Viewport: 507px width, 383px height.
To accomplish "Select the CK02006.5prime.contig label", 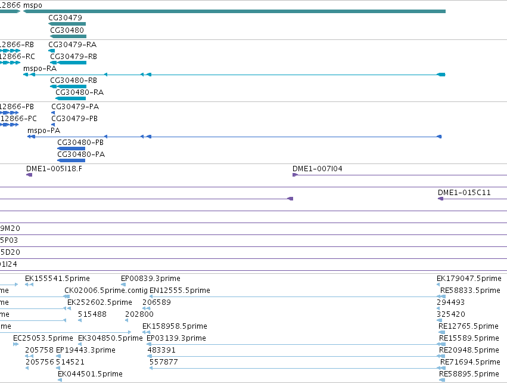I will [x=105, y=291].
